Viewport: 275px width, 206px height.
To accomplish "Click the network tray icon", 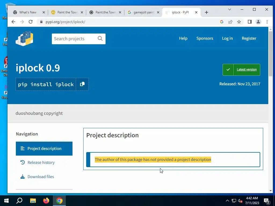I will click(234, 201).
